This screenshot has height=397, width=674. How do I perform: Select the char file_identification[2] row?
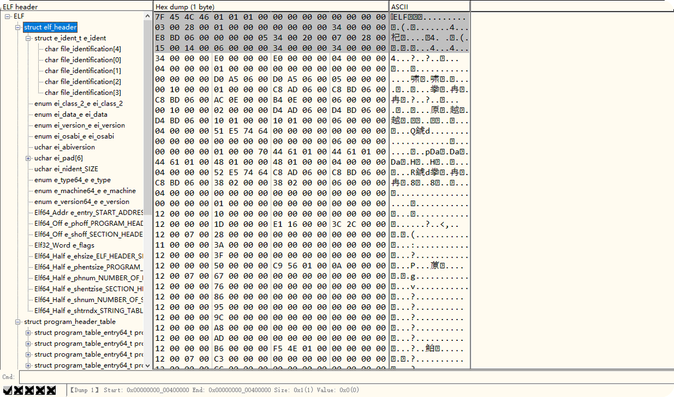[83, 81]
